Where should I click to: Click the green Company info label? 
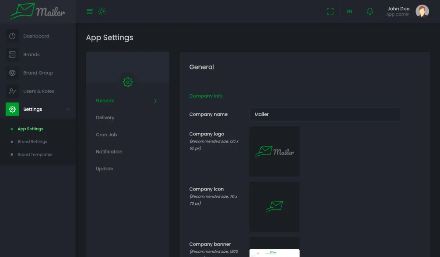click(x=206, y=96)
